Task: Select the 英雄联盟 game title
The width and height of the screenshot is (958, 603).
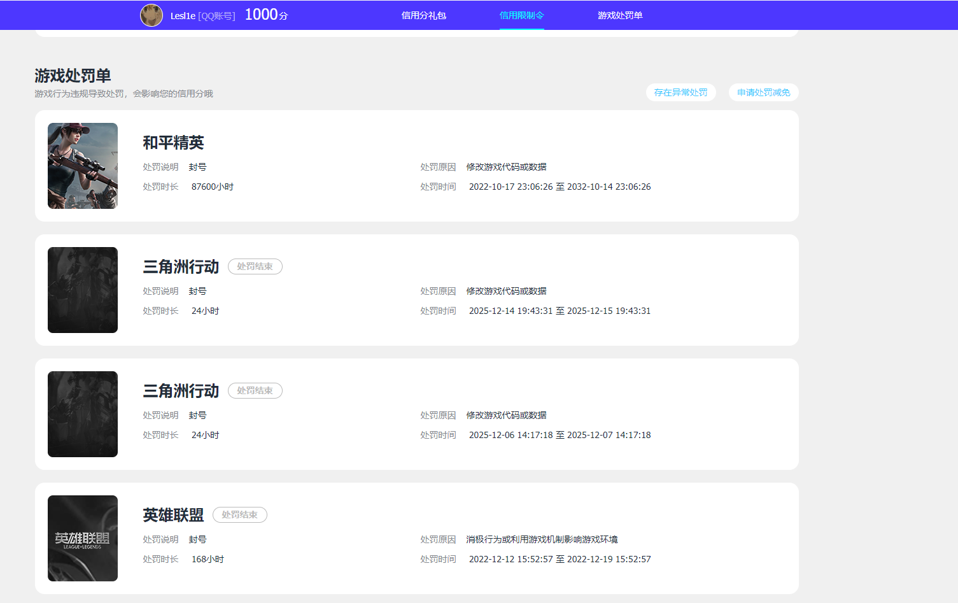Action: point(173,515)
